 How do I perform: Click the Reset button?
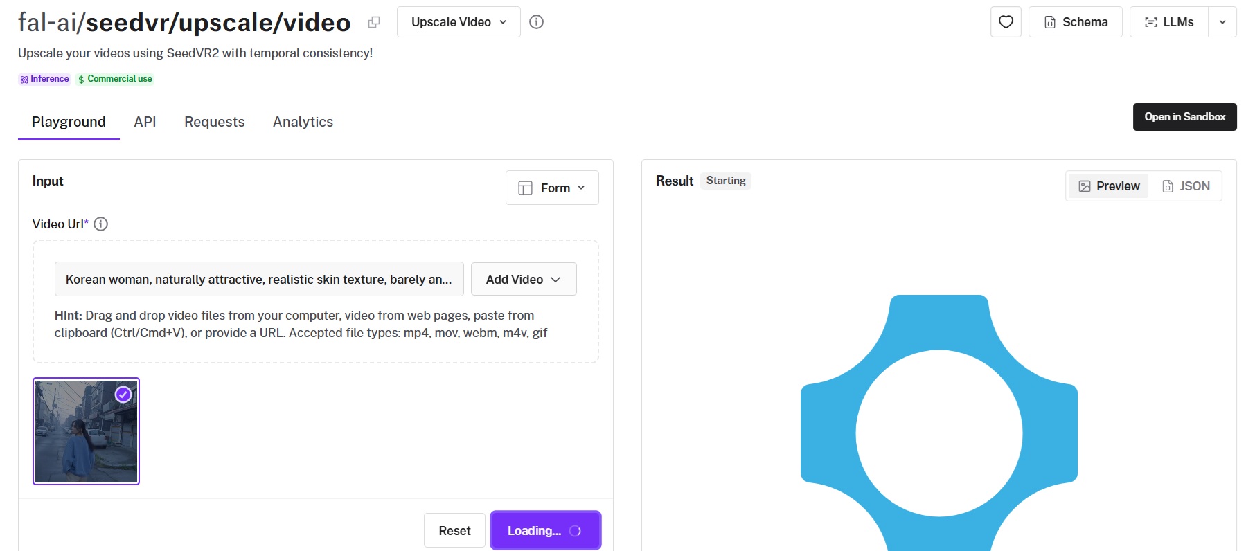pyautogui.click(x=454, y=530)
